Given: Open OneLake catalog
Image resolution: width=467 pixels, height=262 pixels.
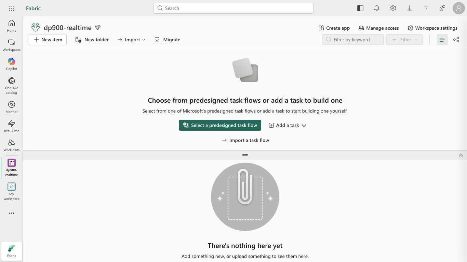Looking at the screenshot, I should [12, 86].
